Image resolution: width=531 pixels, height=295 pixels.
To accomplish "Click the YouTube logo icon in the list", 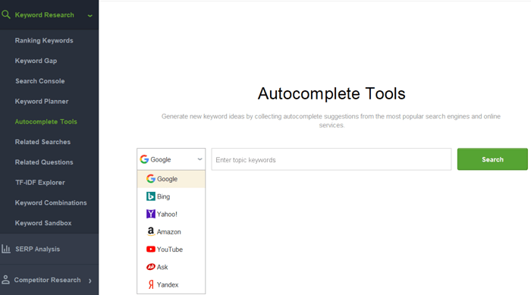I will tap(151, 249).
